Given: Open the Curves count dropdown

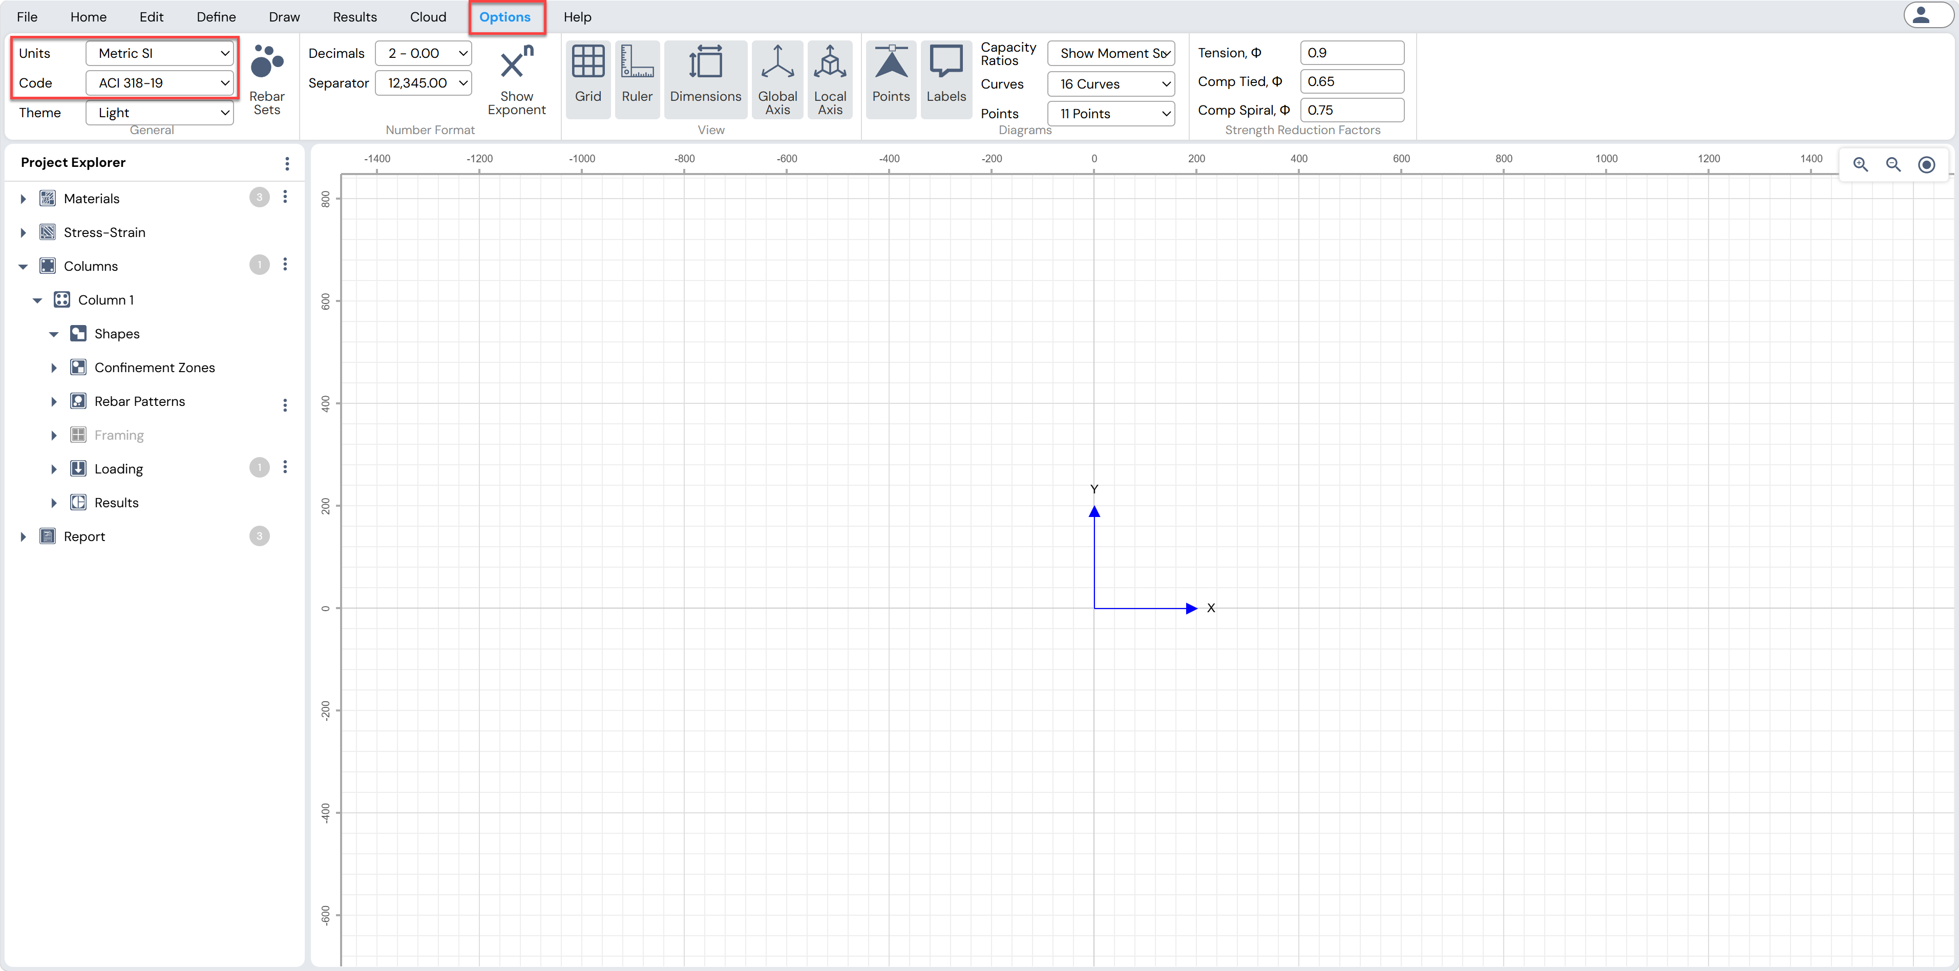Looking at the screenshot, I should coord(1111,83).
